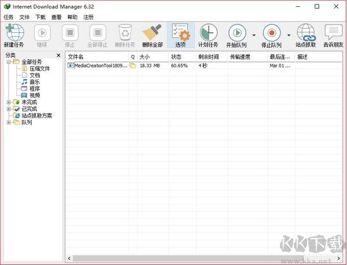347x265 pixels.
Task: Sort by the 文件名 column header
Action: tap(97, 57)
